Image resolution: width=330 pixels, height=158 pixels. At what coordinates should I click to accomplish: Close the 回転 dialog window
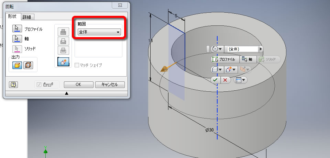120,5
